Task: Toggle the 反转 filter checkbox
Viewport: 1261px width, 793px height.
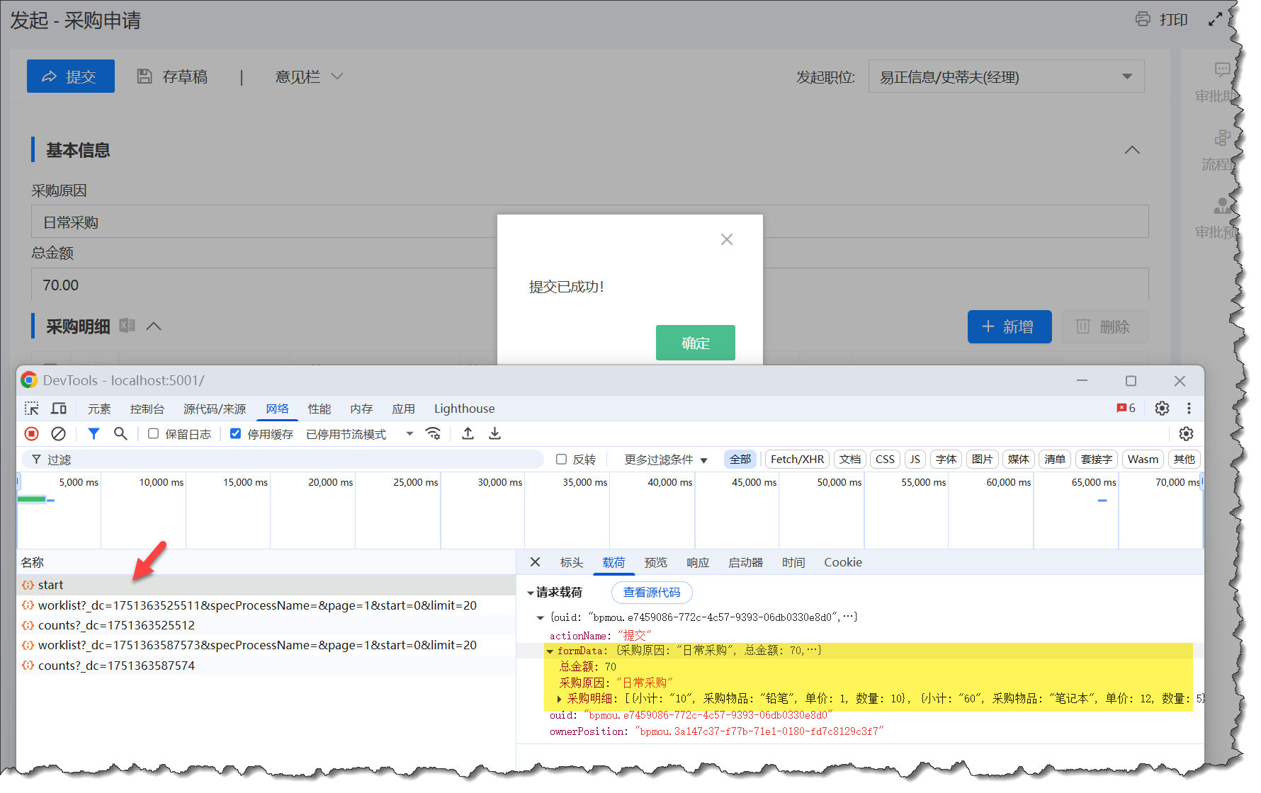Action: click(x=562, y=460)
